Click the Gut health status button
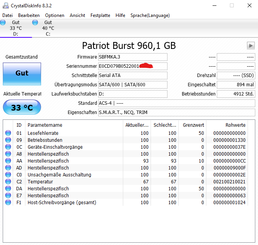The height and width of the screenshot is (245, 258). pyautogui.click(x=22, y=74)
